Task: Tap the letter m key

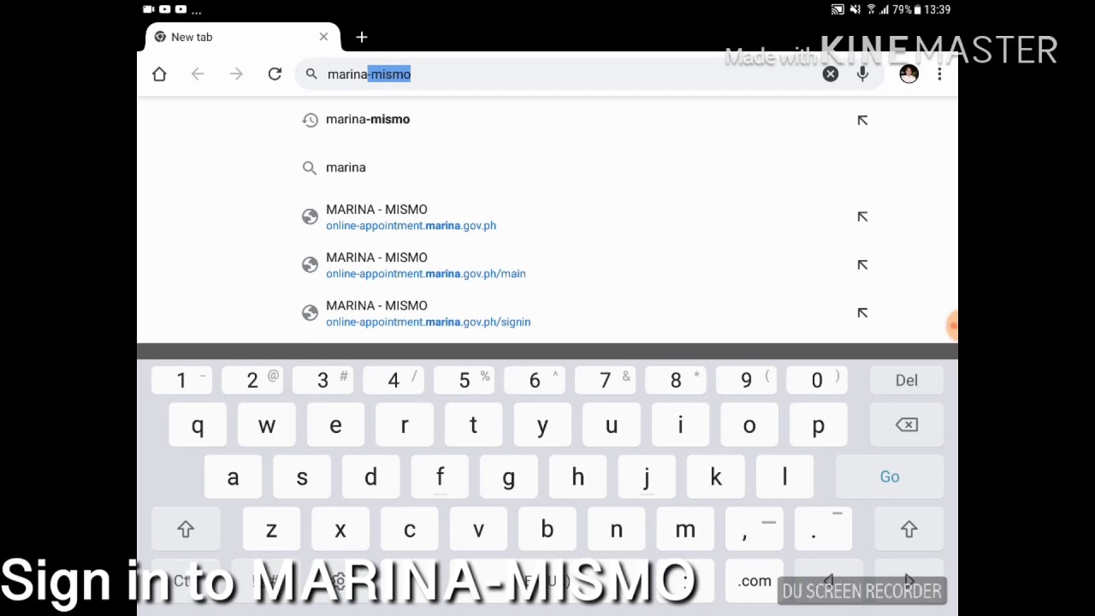Action: click(x=685, y=530)
